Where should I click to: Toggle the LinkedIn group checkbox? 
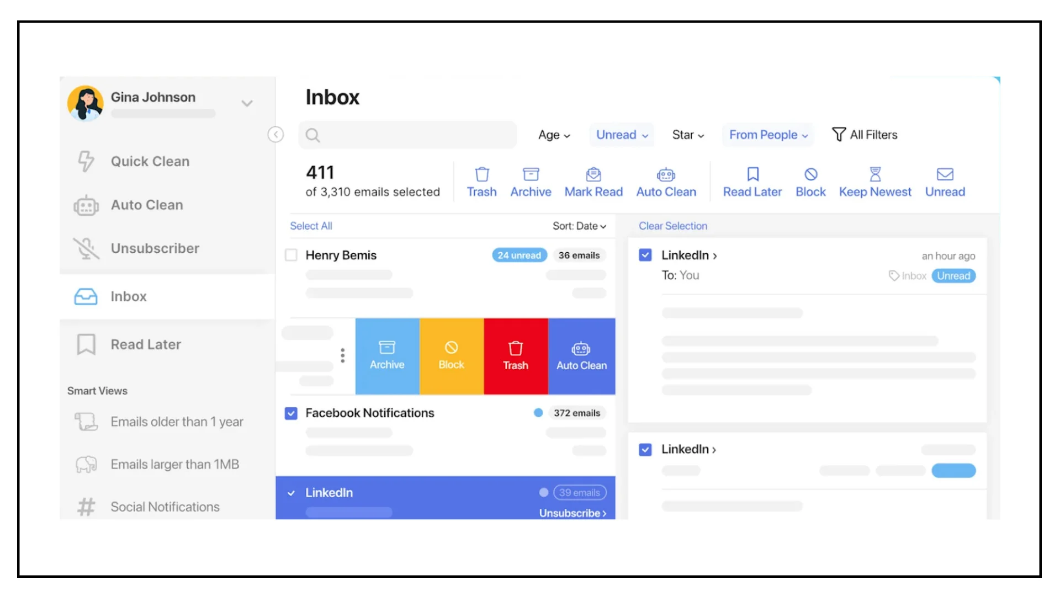pyautogui.click(x=291, y=493)
